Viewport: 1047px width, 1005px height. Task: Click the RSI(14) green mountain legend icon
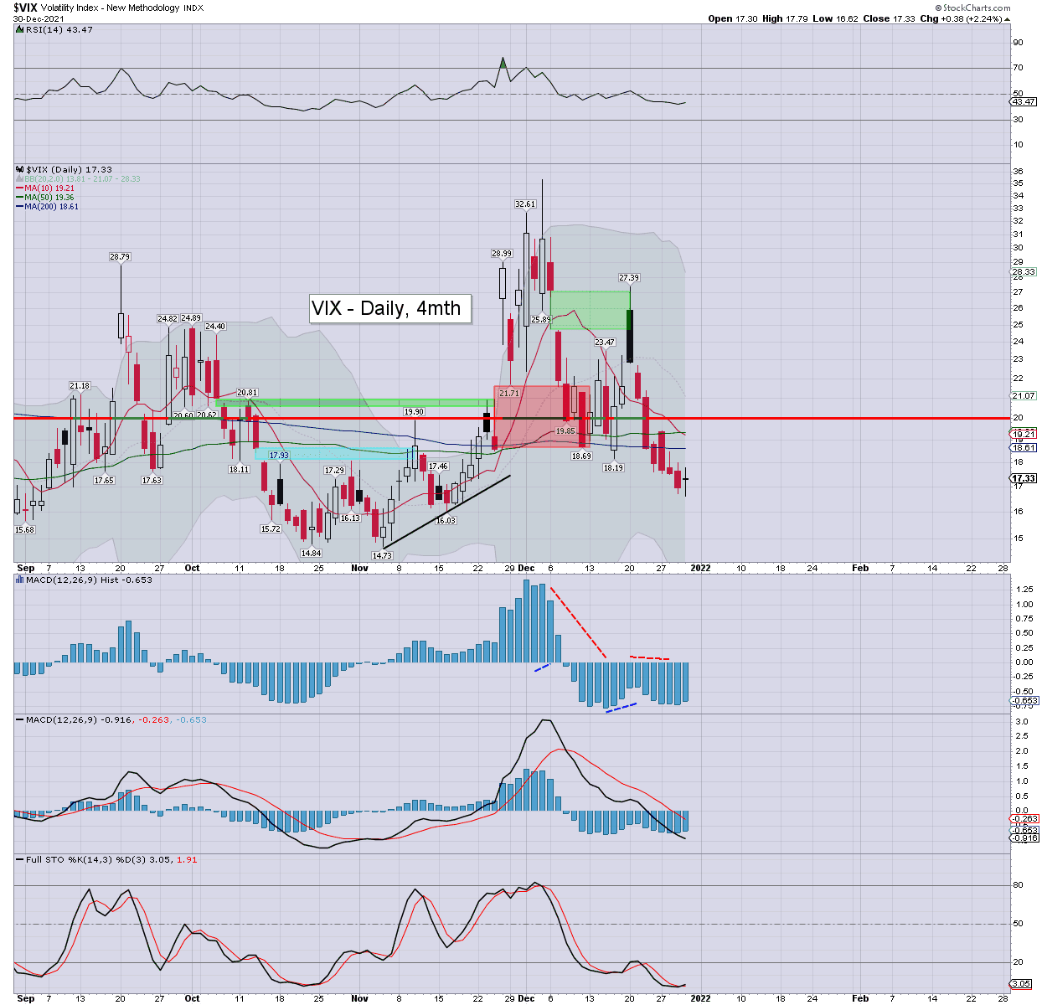pyautogui.click(x=19, y=29)
